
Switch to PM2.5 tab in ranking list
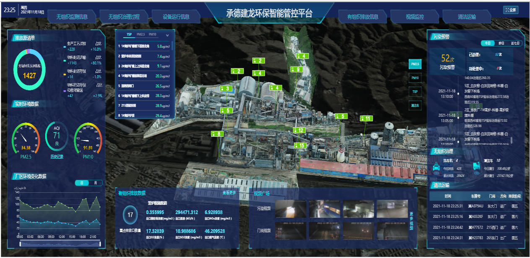(x=140, y=35)
